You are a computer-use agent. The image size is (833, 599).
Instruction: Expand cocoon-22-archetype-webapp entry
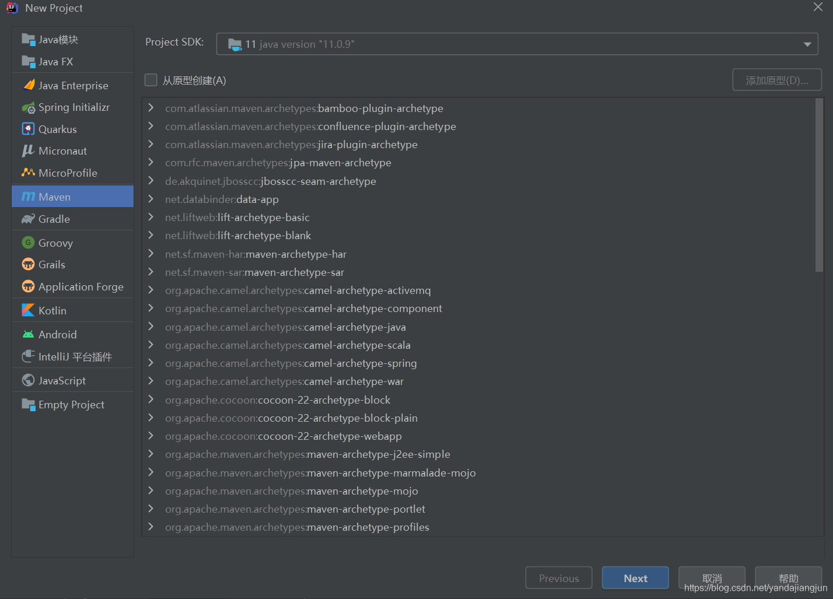tap(151, 436)
